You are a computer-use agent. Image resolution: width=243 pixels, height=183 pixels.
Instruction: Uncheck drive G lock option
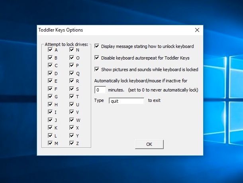(x=50, y=96)
